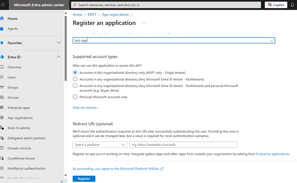Click the Register button

(x=84, y=179)
